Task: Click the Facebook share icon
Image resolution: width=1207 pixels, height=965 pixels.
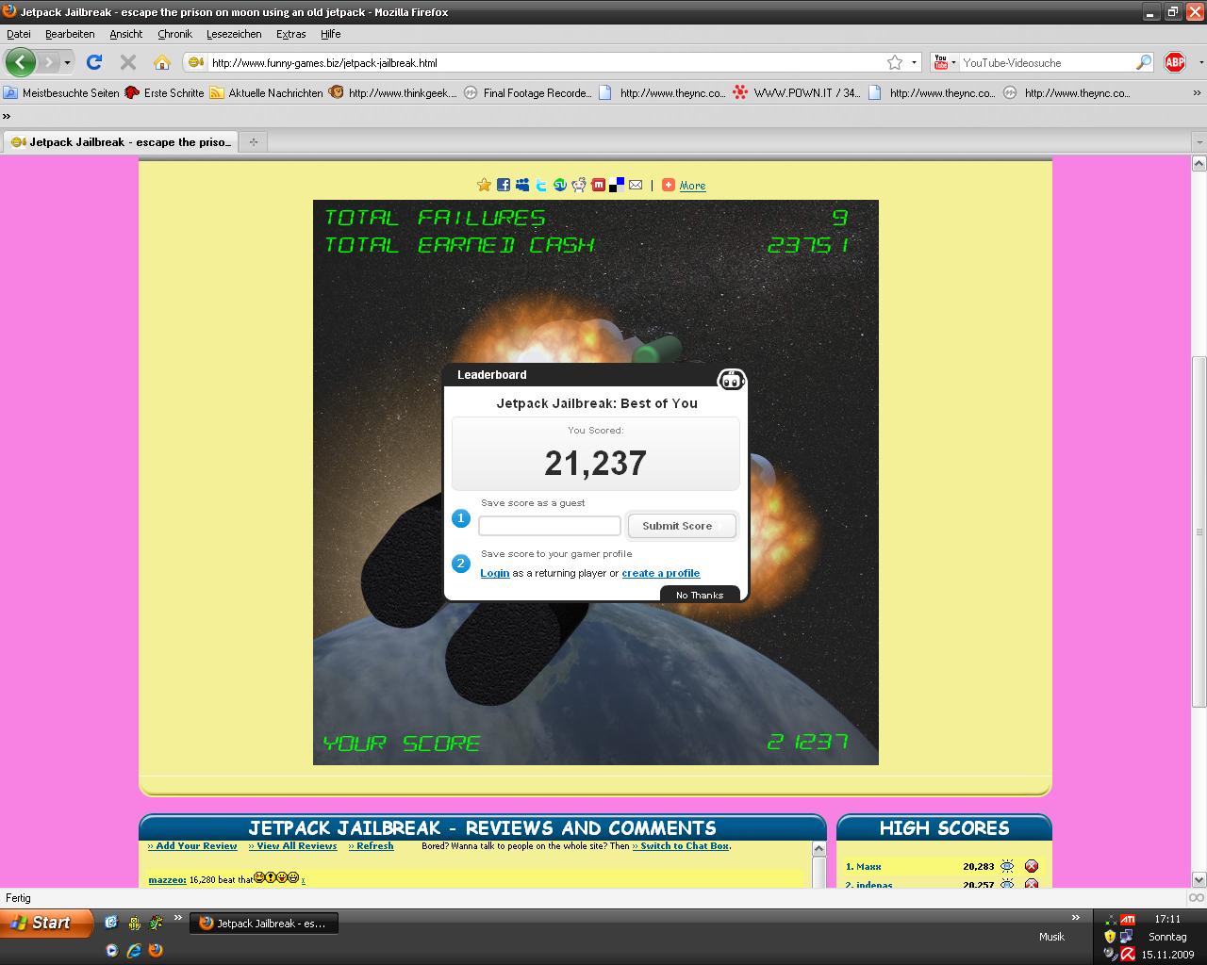Action: click(x=504, y=185)
